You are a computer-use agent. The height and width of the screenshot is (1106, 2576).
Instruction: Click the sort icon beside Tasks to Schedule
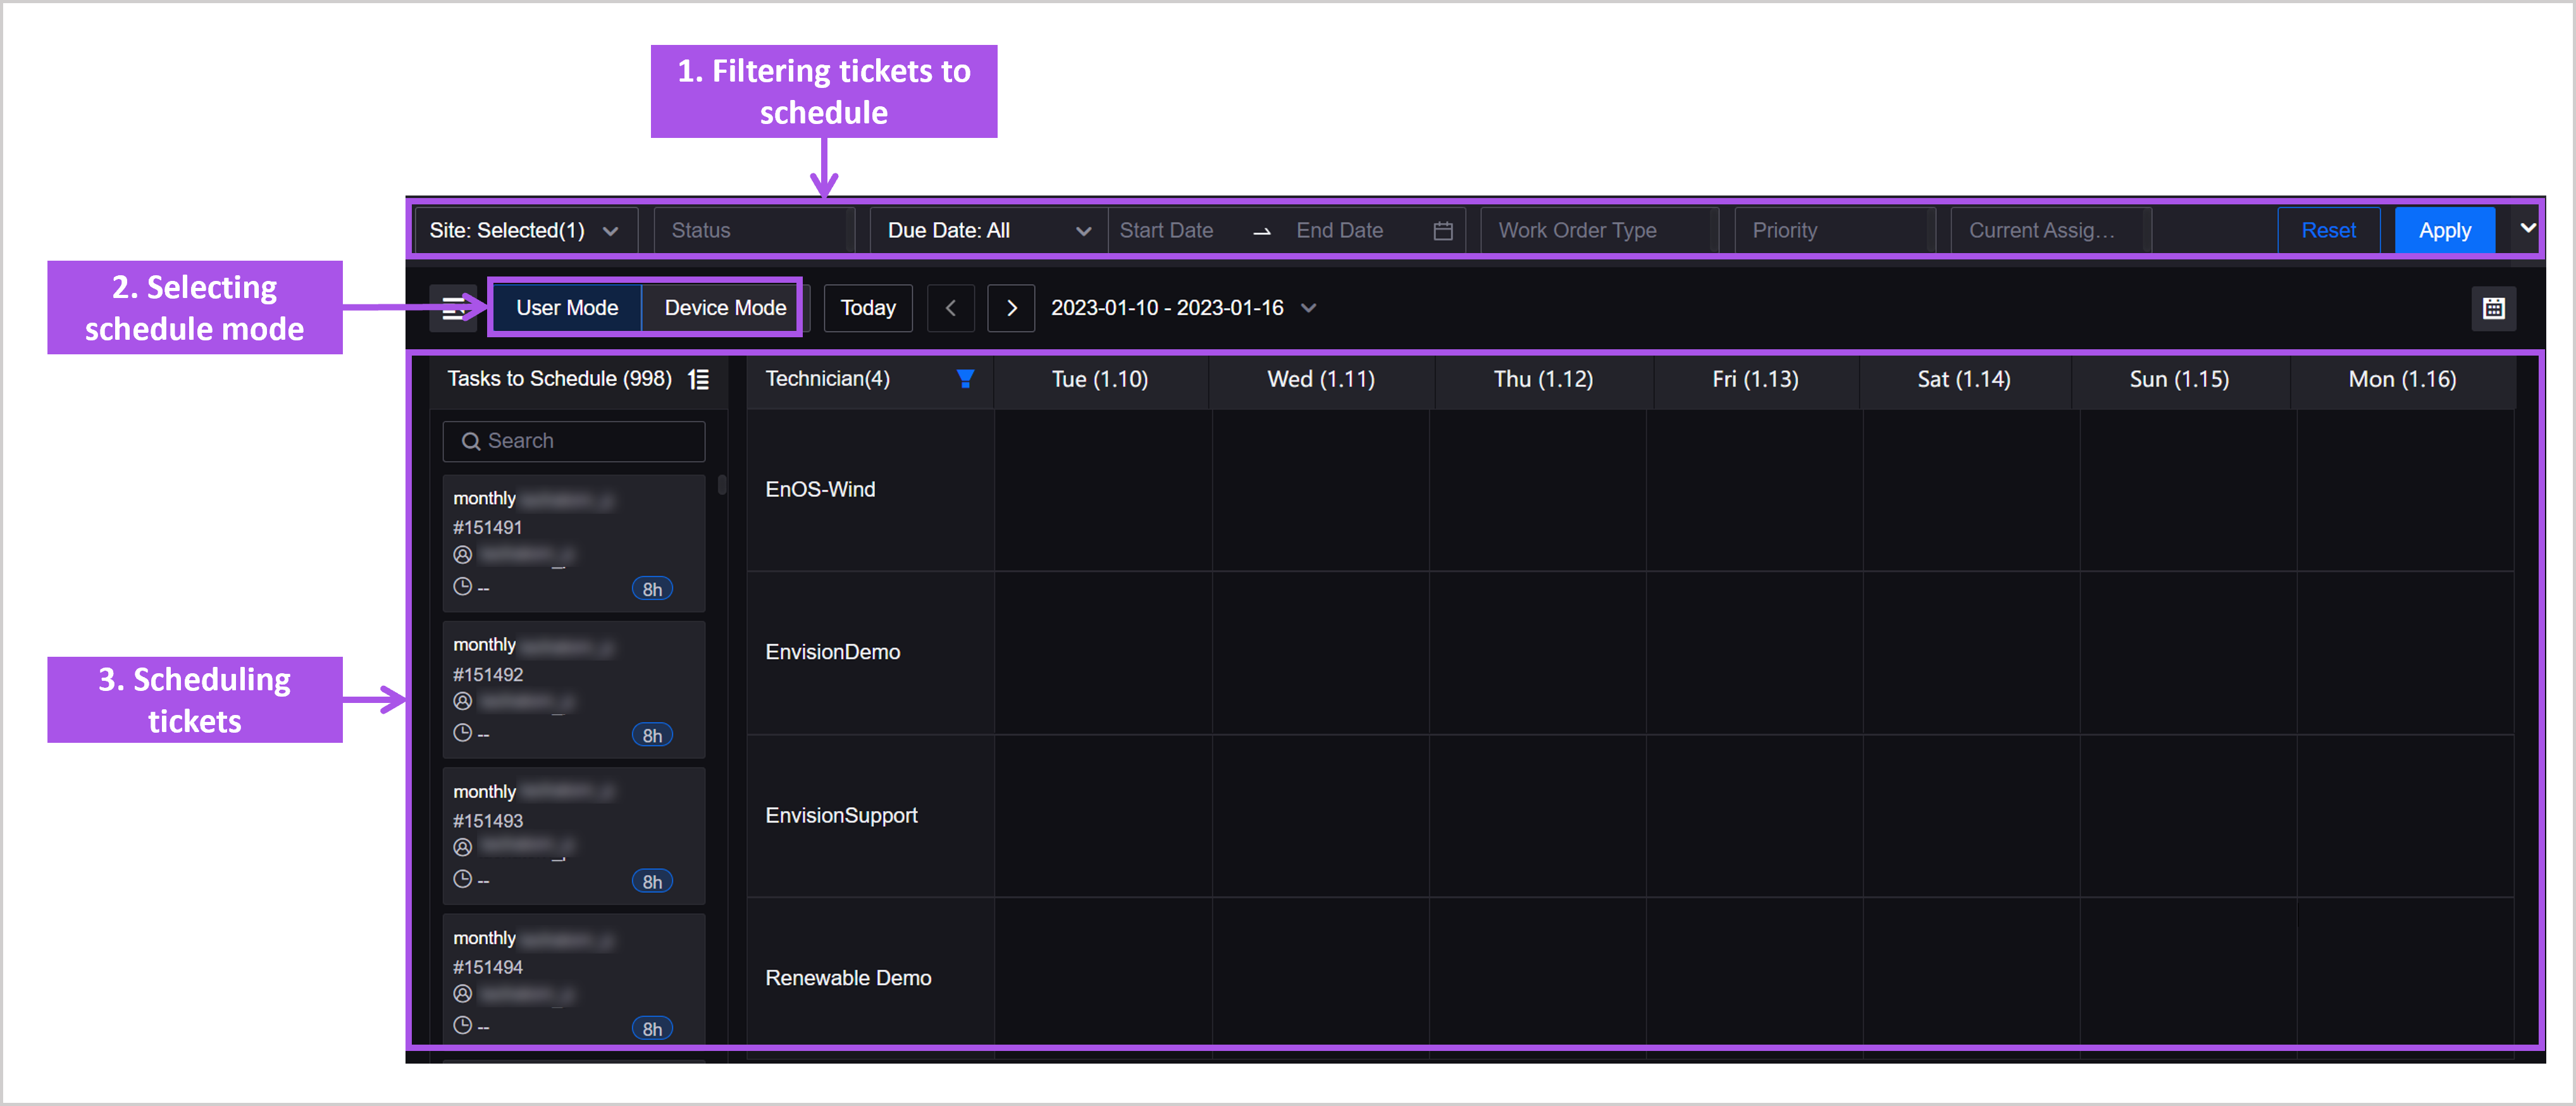click(x=699, y=379)
